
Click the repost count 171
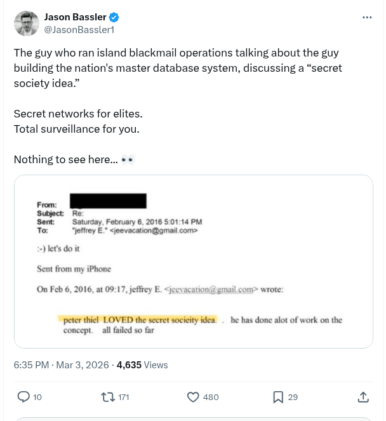[x=124, y=398]
